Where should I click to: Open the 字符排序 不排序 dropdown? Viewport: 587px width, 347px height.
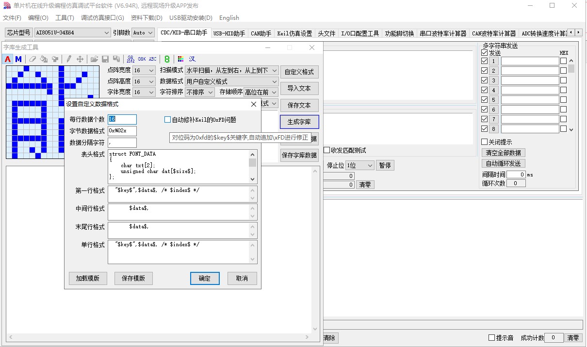click(x=199, y=92)
